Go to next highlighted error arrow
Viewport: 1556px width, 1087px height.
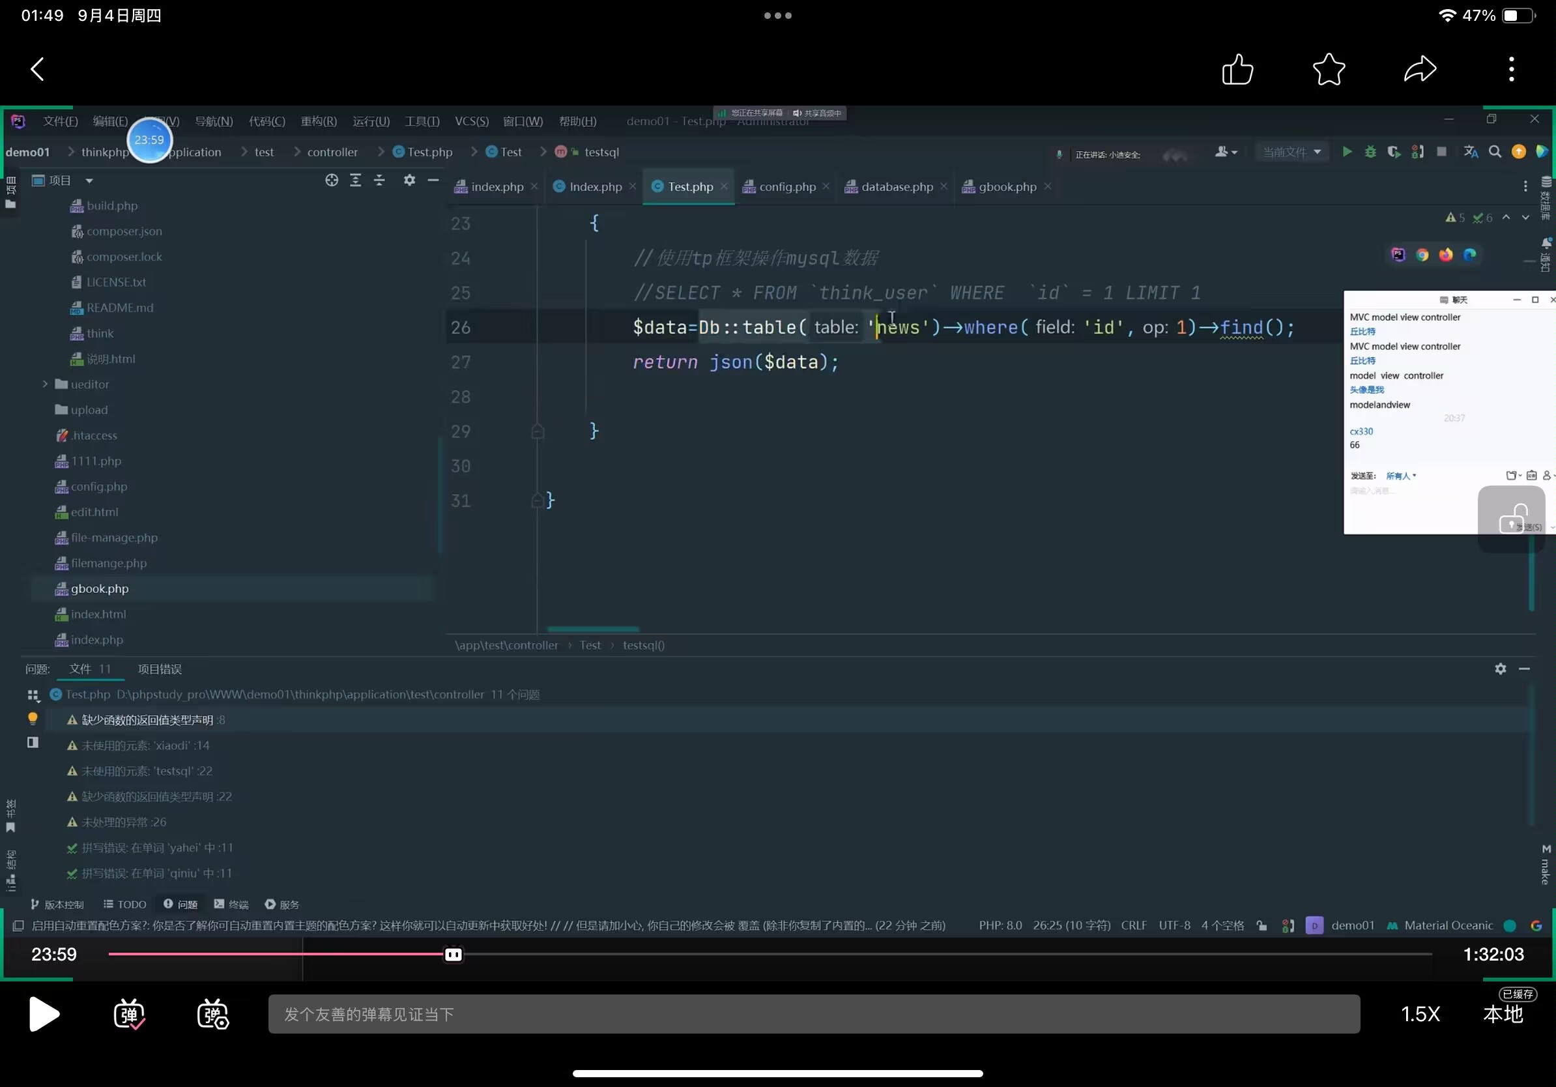pyautogui.click(x=1525, y=218)
